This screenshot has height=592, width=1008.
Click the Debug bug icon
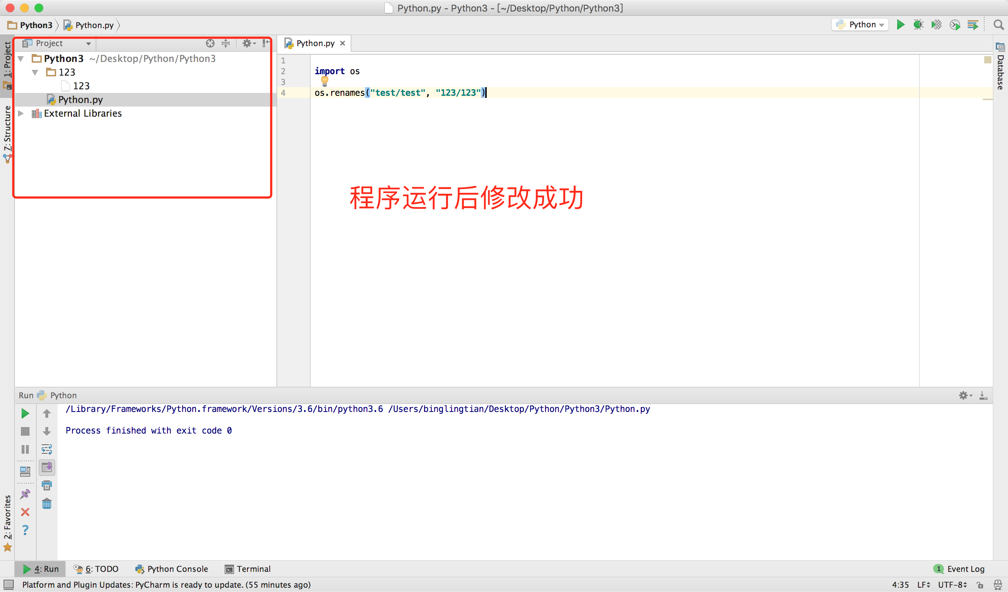pyautogui.click(x=918, y=25)
